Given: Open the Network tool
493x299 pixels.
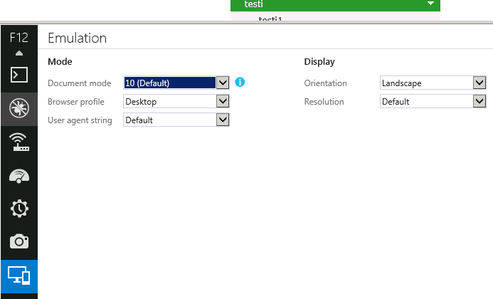Looking at the screenshot, I should (19, 142).
